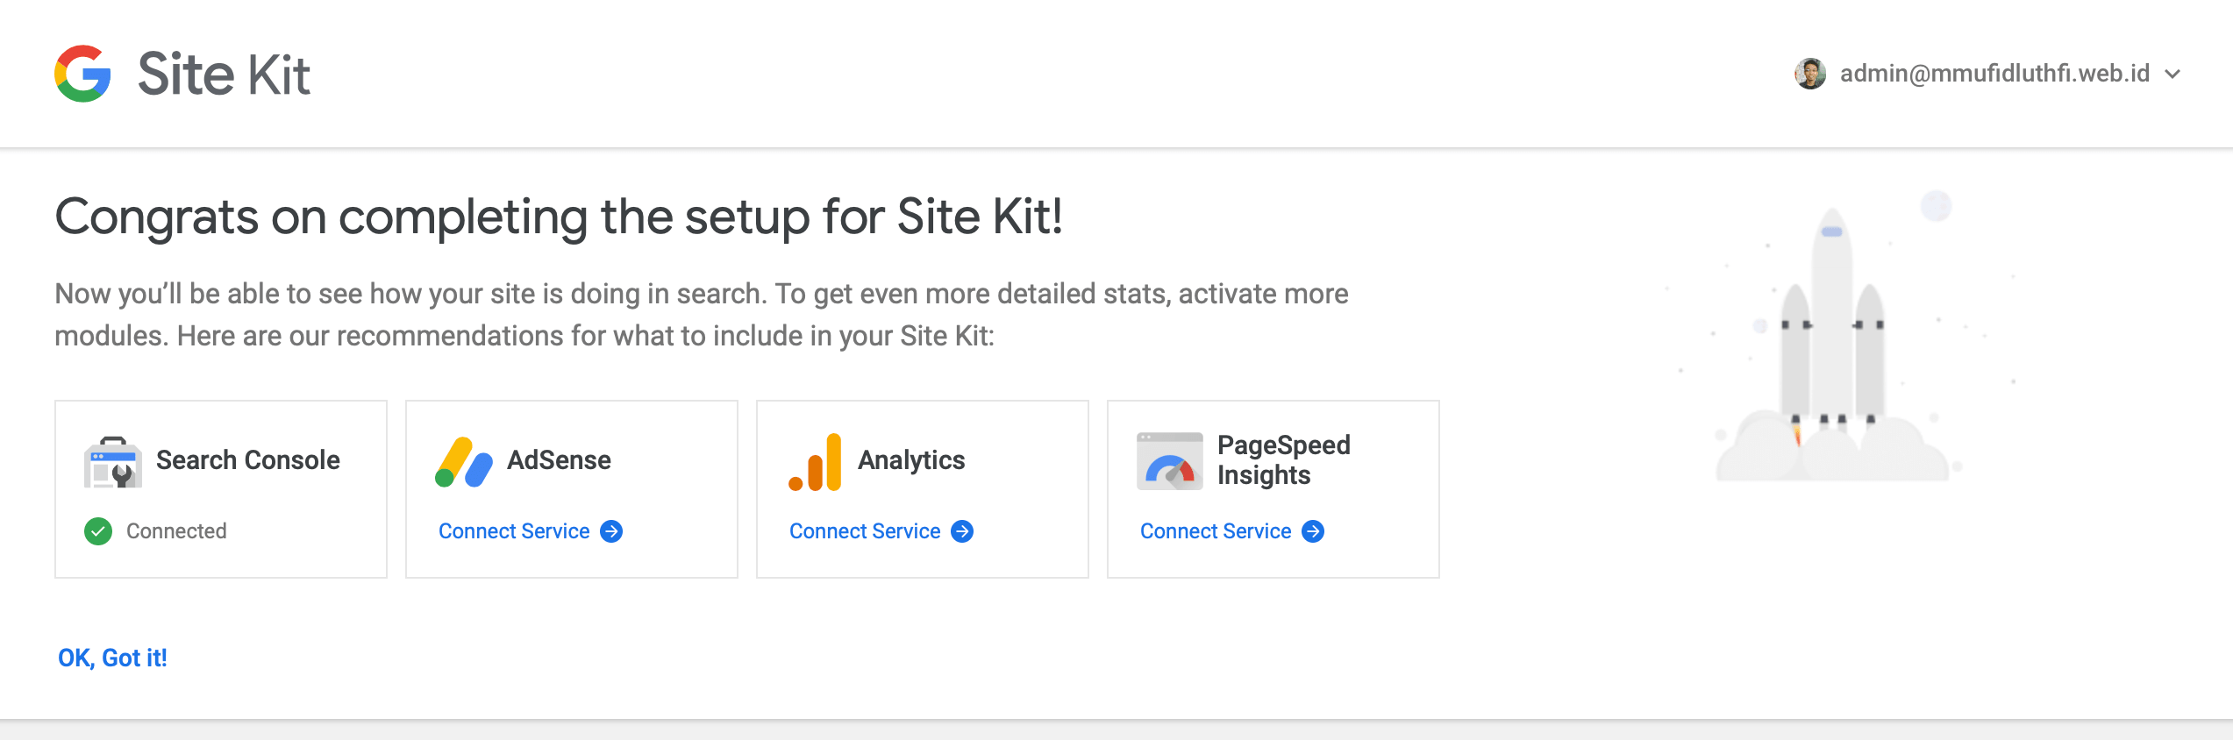This screenshot has height=740, width=2233.
Task: Expand the account dropdown chevron
Action: (2172, 75)
